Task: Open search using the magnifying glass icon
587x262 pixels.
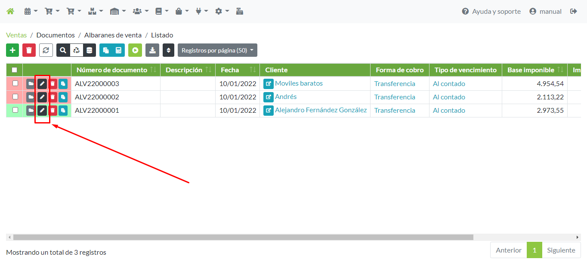Action: (x=63, y=50)
